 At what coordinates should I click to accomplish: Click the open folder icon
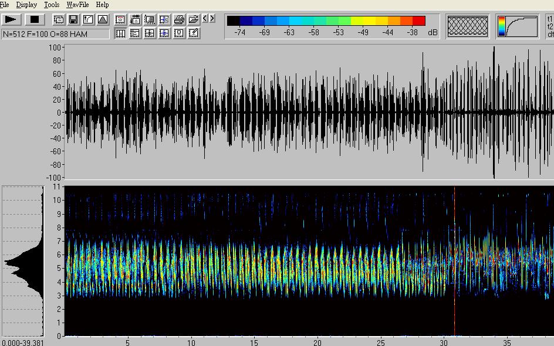193,19
